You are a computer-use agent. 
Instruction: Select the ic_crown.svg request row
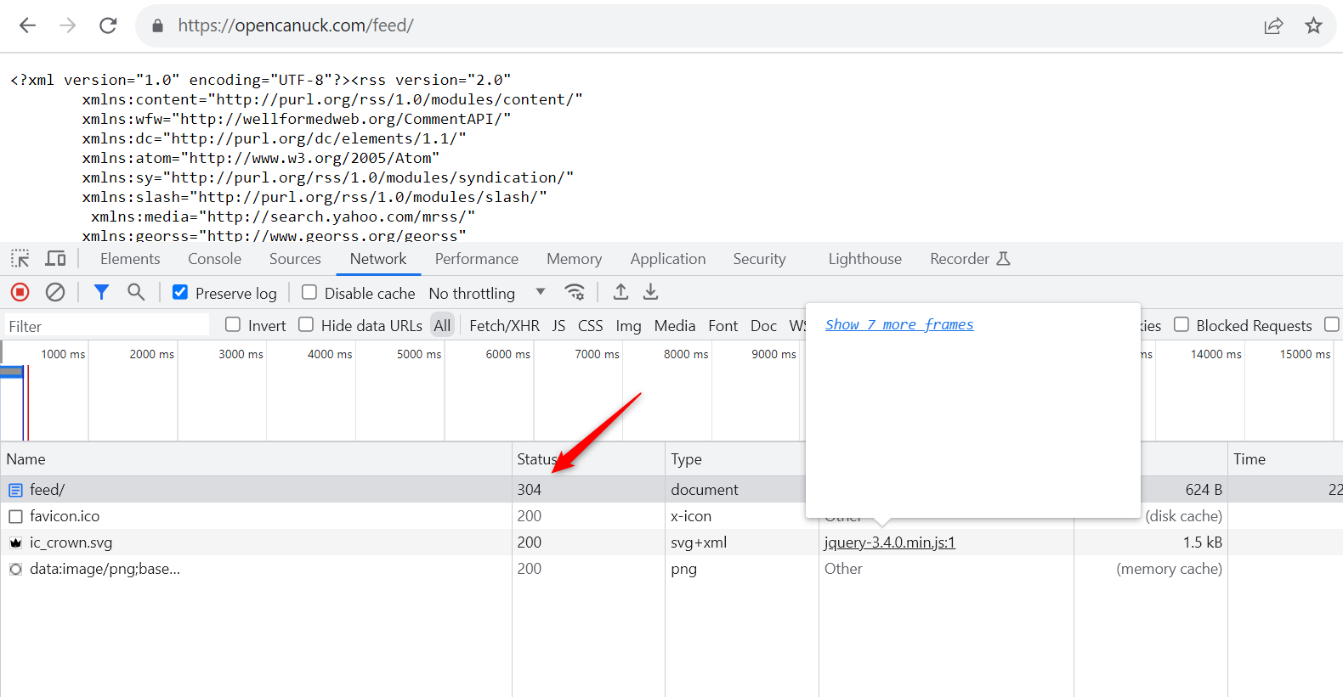click(x=671, y=542)
